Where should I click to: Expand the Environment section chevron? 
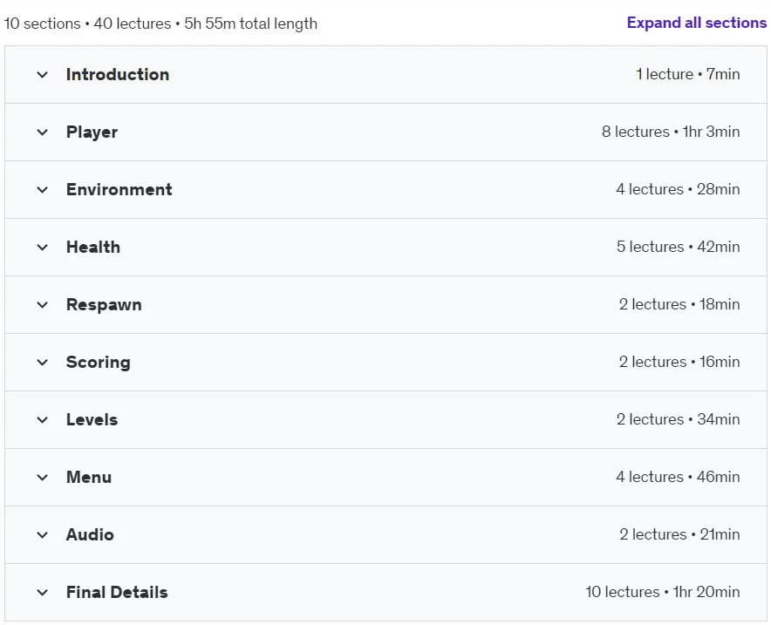click(42, 190)
